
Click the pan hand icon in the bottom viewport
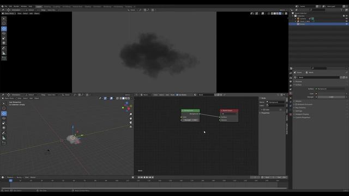coord(131,119)
